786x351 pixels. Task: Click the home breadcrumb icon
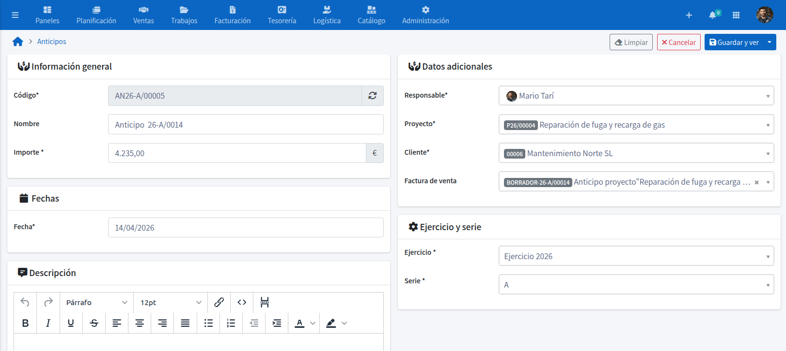pos(18,42)
